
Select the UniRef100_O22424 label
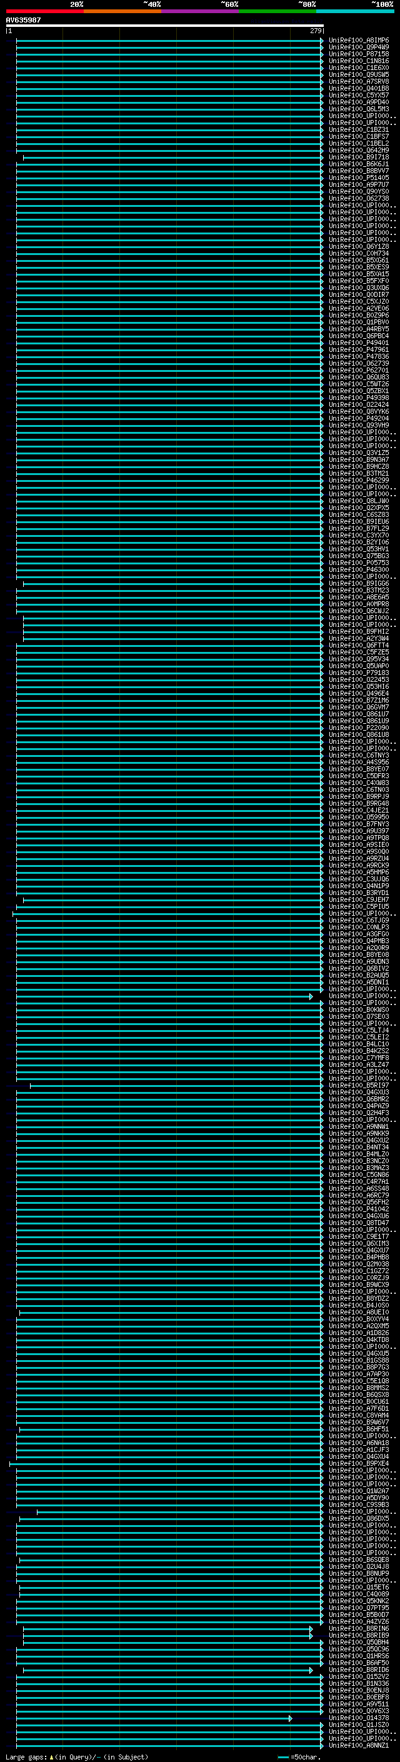point(359,405)
